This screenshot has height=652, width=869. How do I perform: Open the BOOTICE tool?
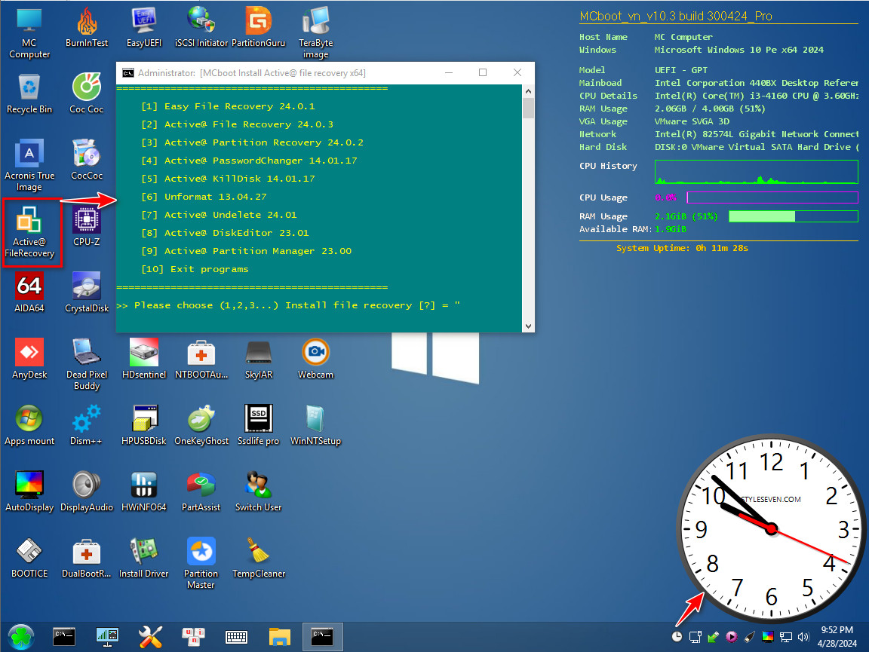[29, 554]
